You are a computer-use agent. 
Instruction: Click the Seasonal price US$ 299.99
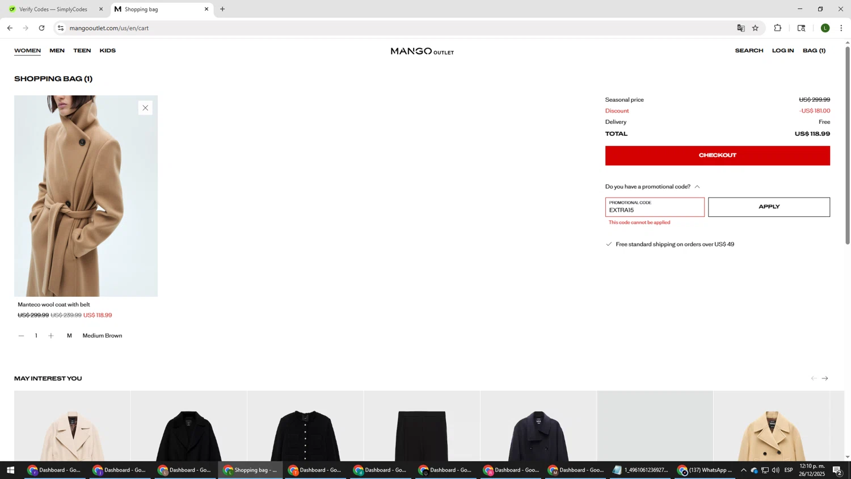click(x=717, y=100)
